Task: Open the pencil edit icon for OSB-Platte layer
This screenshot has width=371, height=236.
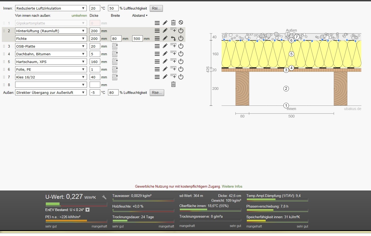Action: tap(165, 46)
